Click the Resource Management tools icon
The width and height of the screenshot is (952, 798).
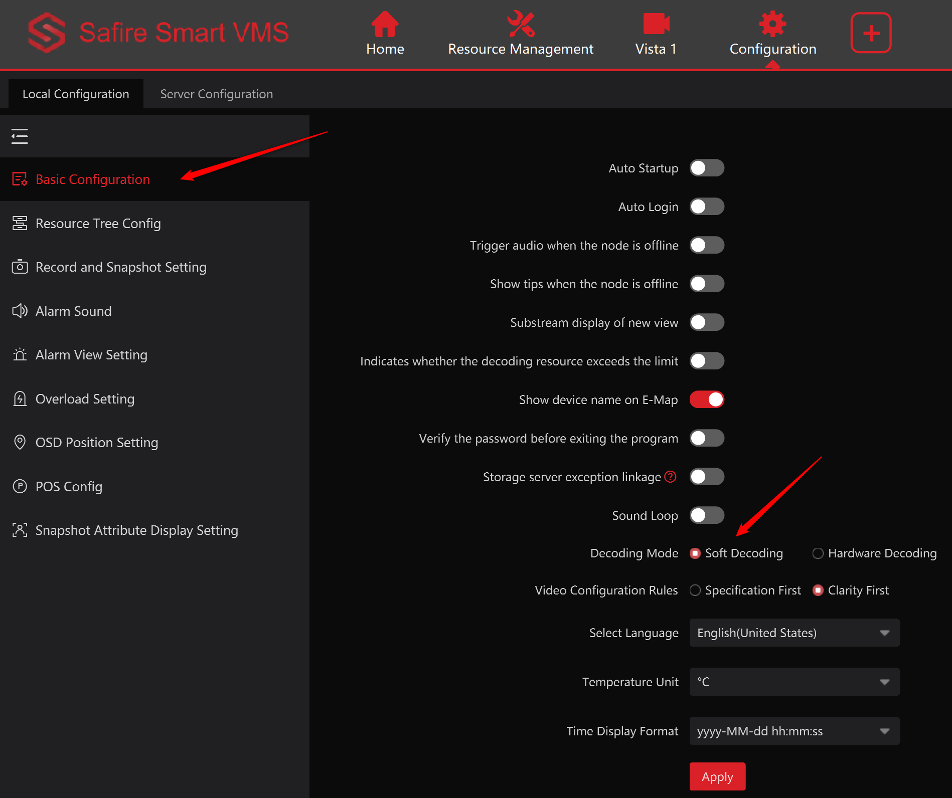coord(521,24)
